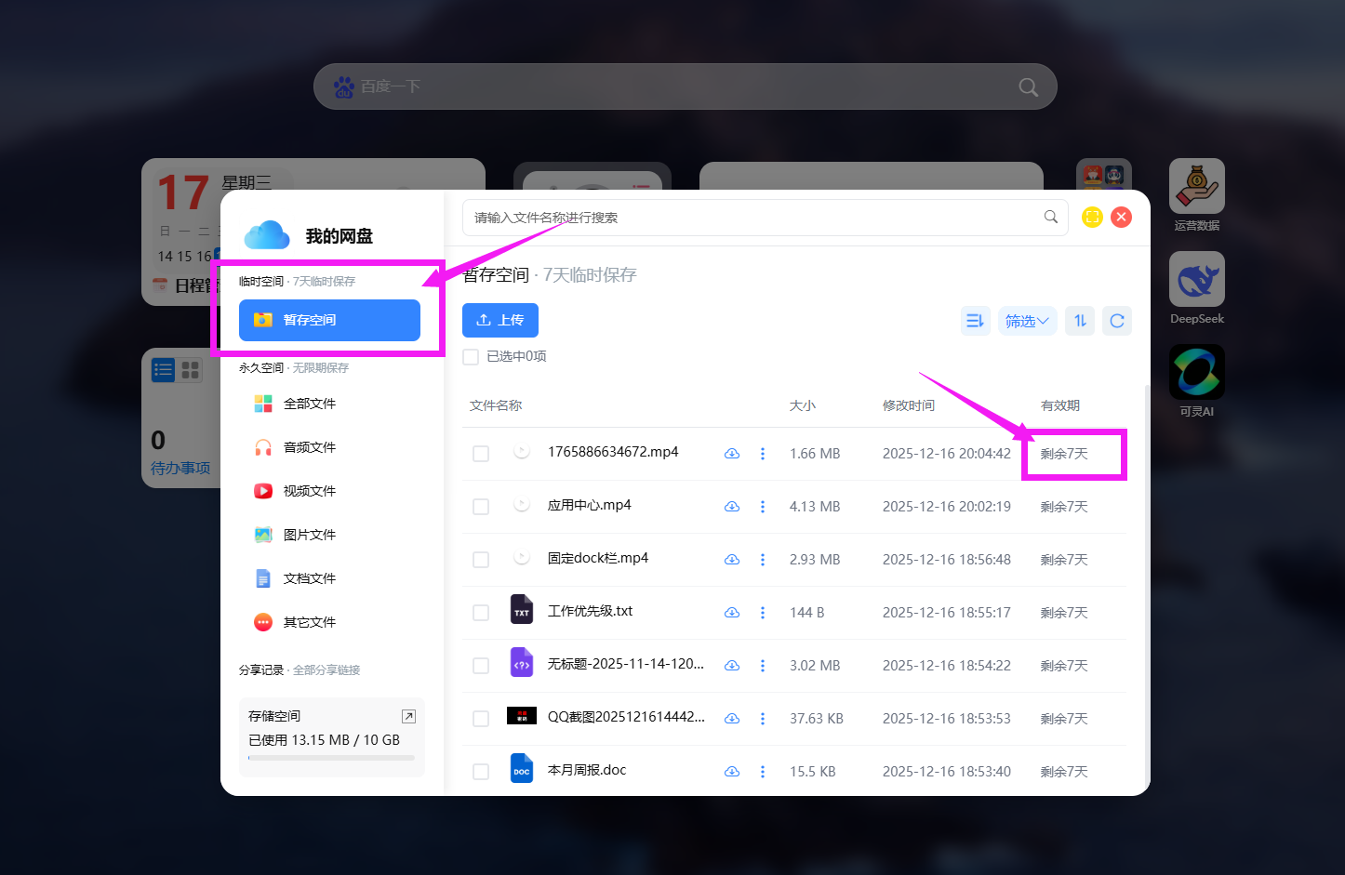Screen dimensions: 1345x875
Task: Select the 暂存空间 sidebar button
Action: pyautogui.click(x=329, y=320)
